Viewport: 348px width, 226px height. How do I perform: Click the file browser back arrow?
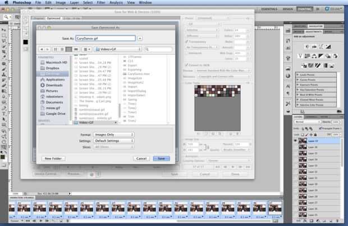pos(42,49)
